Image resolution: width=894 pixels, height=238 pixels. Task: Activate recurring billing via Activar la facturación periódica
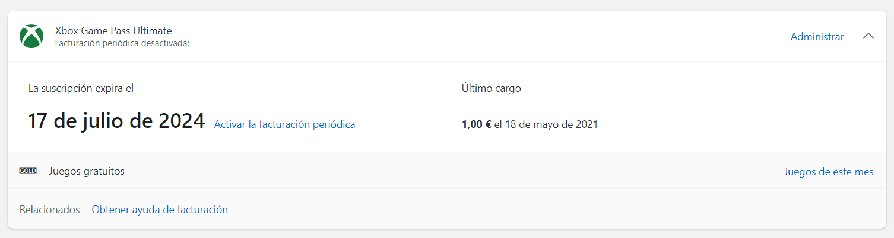[284, 124]
